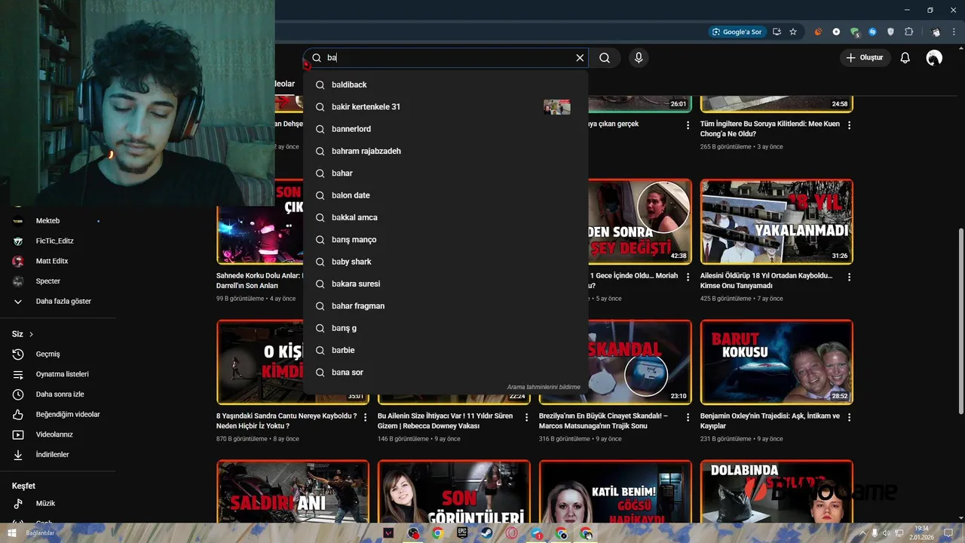The height and width of the screenshot is (543, 965).
Task: Open Steam from the taskbar
Action: coord(487,533)
